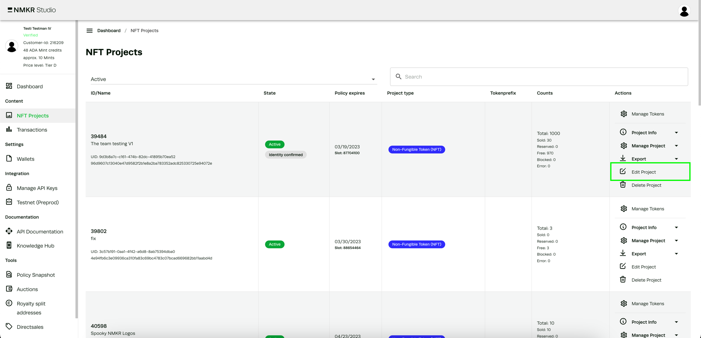Screen dimensions: 701x338
Task: Open Policy Snapshot tool in sidebar
Action: coord(36,275)
